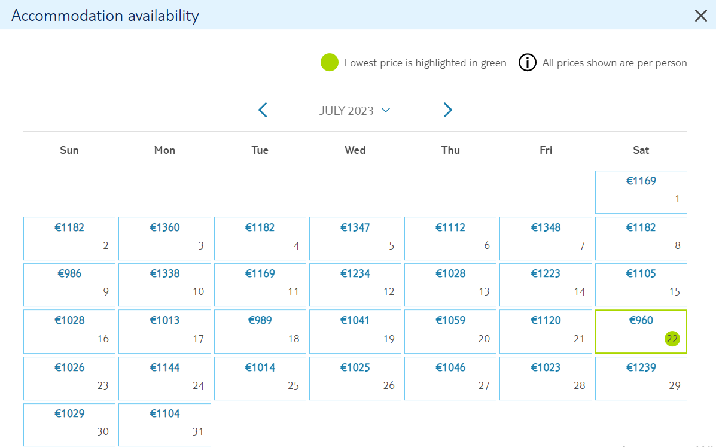Viewport: 716px width, 447px height.
Task: Select July 25 priced at €1014
Action: click(260, 379)
